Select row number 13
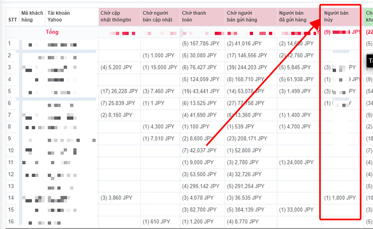 point(11,186)
